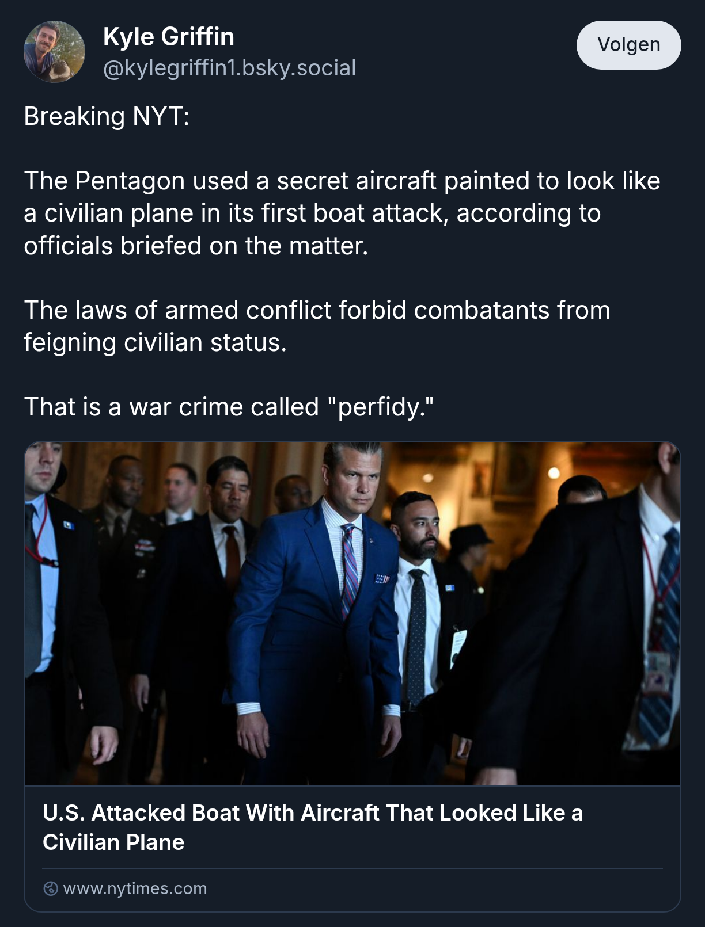Viewport: 705px width, 927px height.
Task: Click the pink and blue striped tie
Action: [x=349, y=570]
